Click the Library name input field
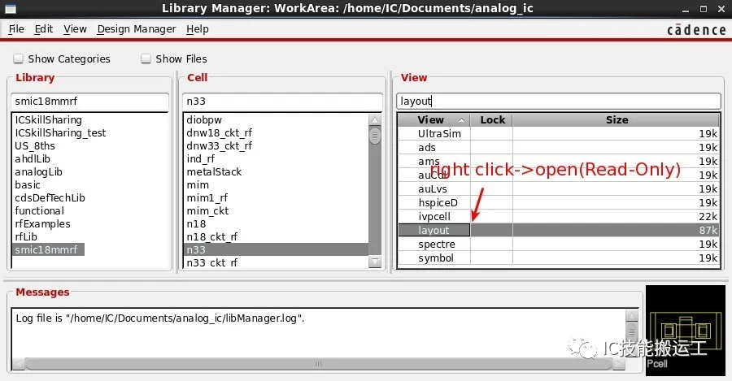The height and width of the screenshot is (381, 732). (x=89, y=102)
